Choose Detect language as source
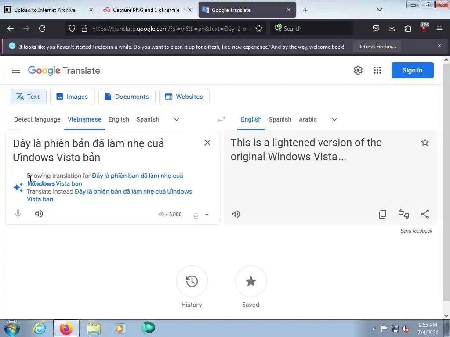The width and height of the screenshot is (450, 337). [37, 119]
